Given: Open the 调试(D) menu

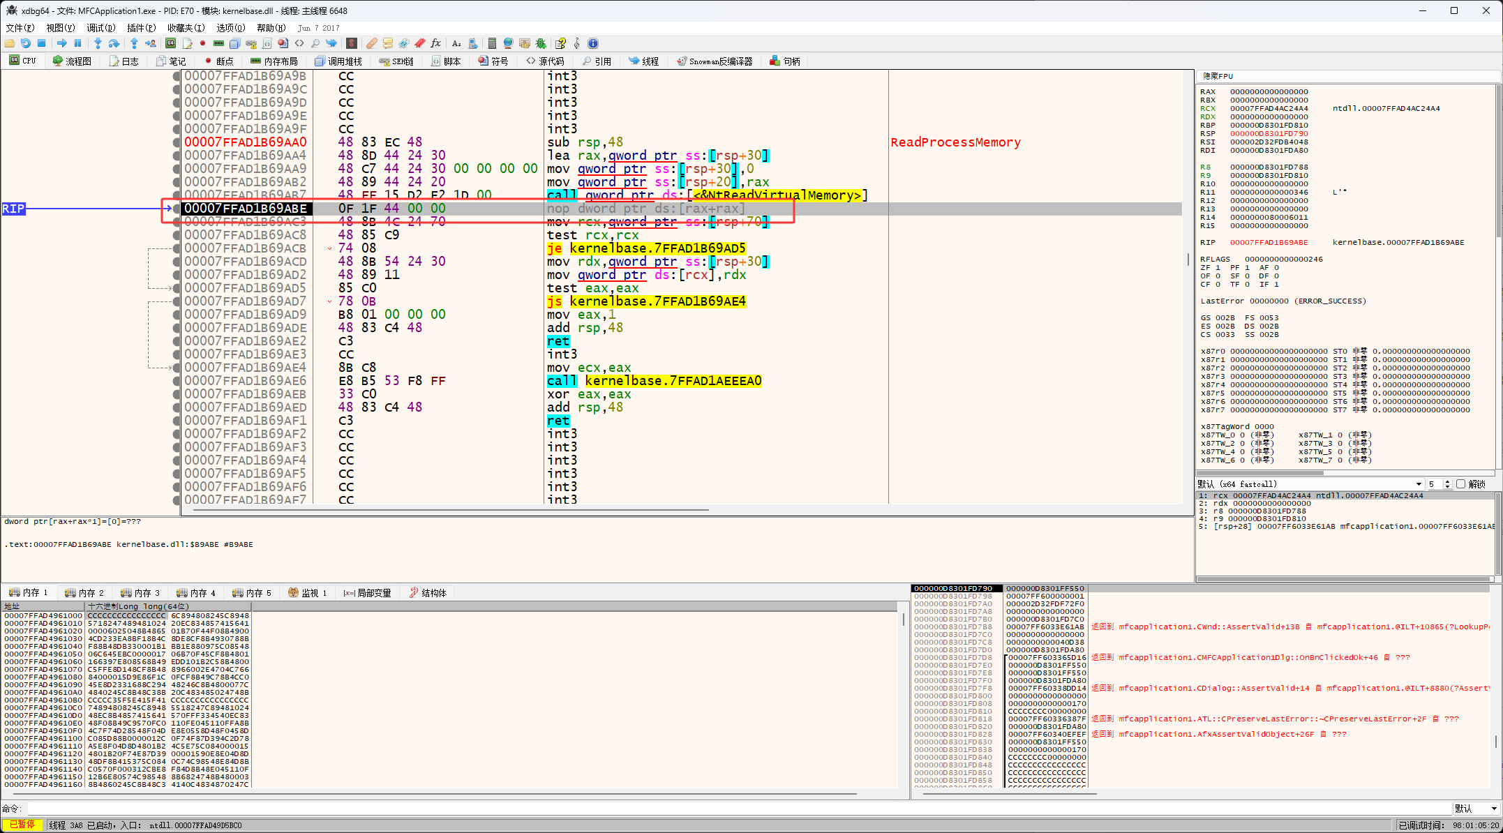Looking at the screenshot, I should [100, 28].
